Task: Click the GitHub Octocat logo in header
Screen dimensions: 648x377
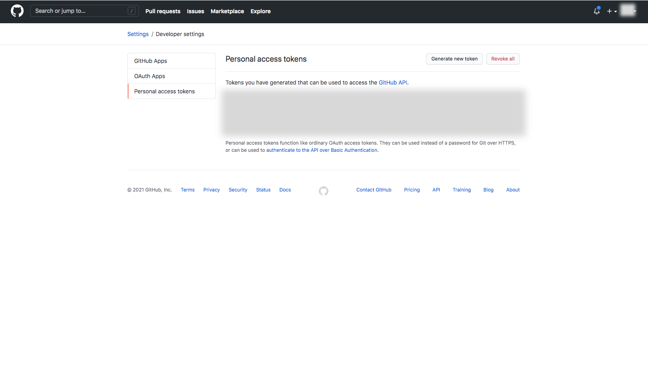Action: click(17, 11)
